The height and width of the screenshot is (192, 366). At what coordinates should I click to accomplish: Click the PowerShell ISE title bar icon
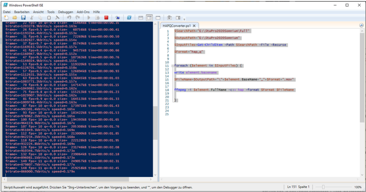click(5, 5)
